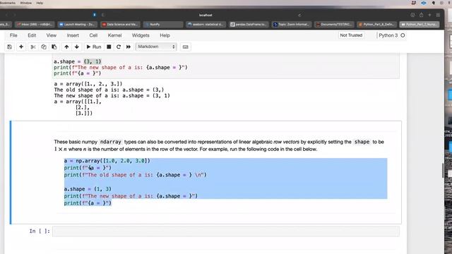Go back in Safari

[x=7, y=15]
